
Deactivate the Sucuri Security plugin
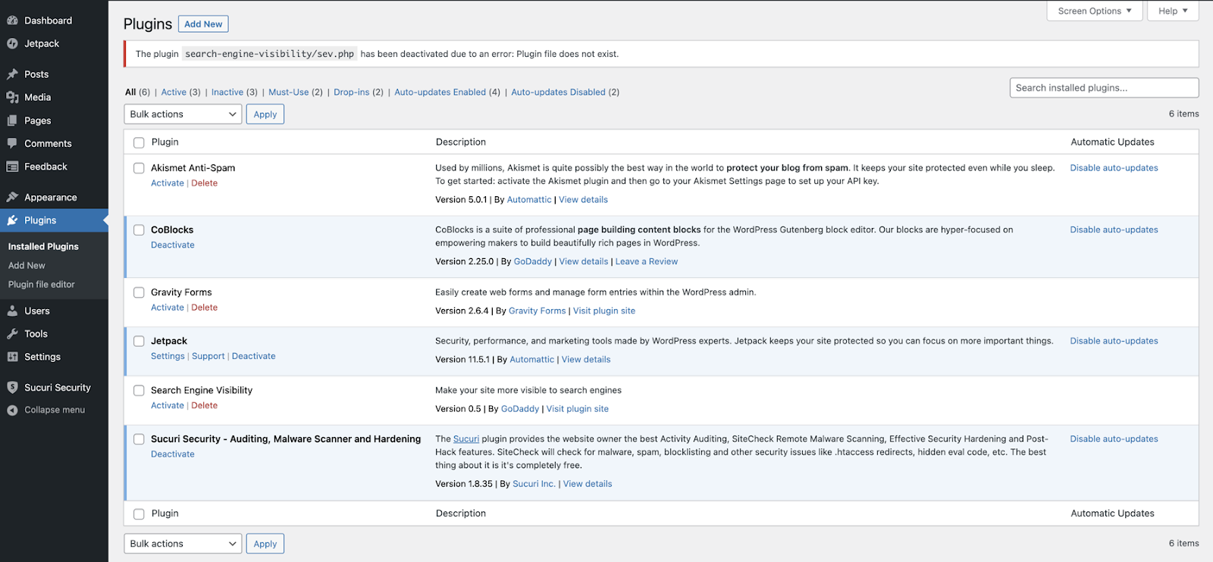(173, 454)
